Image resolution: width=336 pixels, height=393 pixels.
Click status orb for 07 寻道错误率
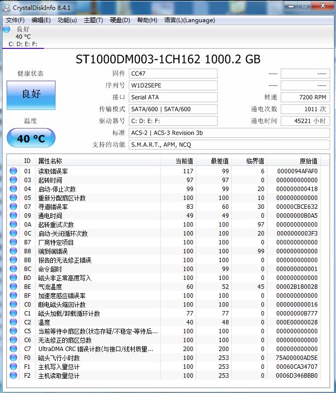[x=13, y=206]
